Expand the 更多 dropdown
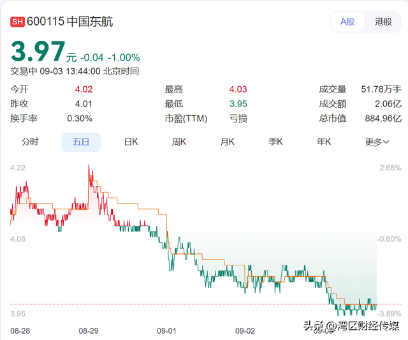This screenshot has width=408, height=340. pos(377,142)
